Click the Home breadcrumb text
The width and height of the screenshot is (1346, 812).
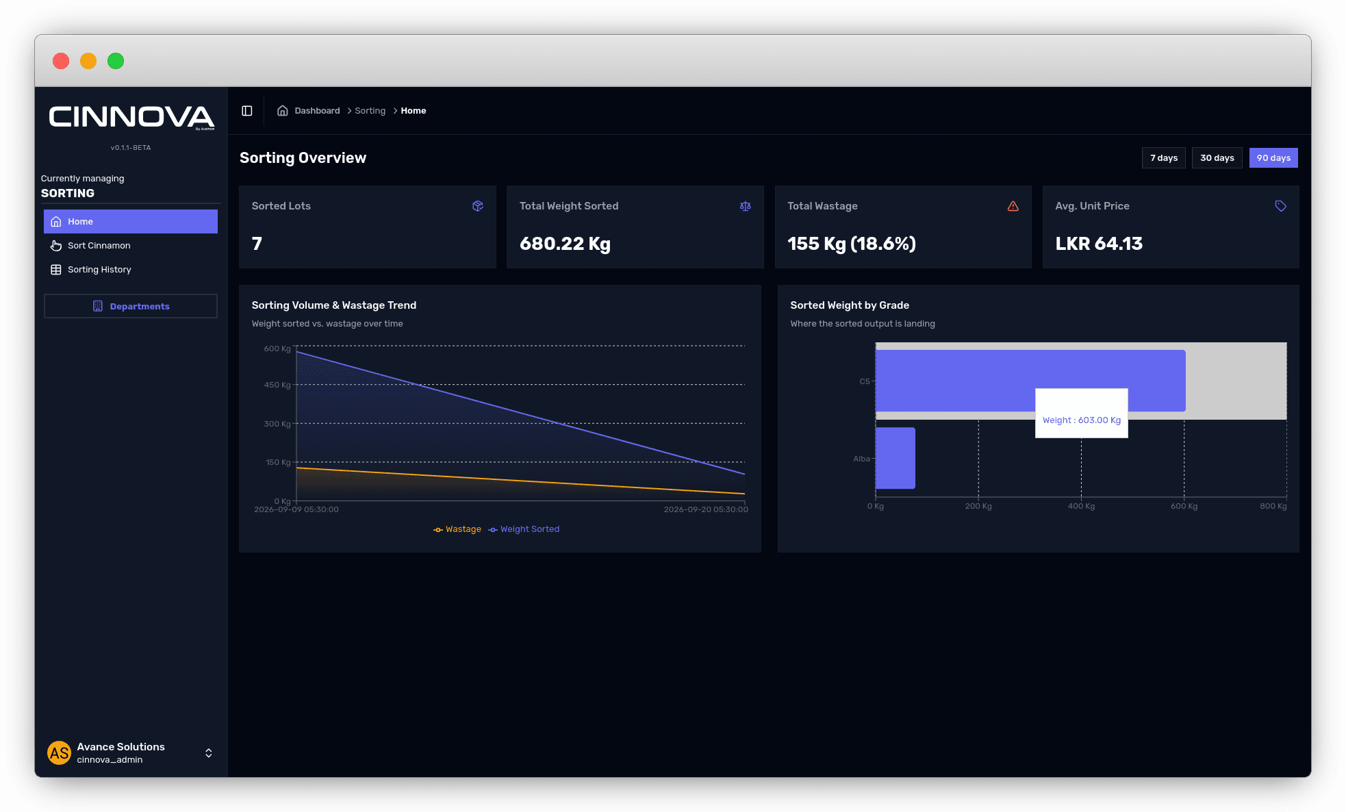tap(414, 111)
